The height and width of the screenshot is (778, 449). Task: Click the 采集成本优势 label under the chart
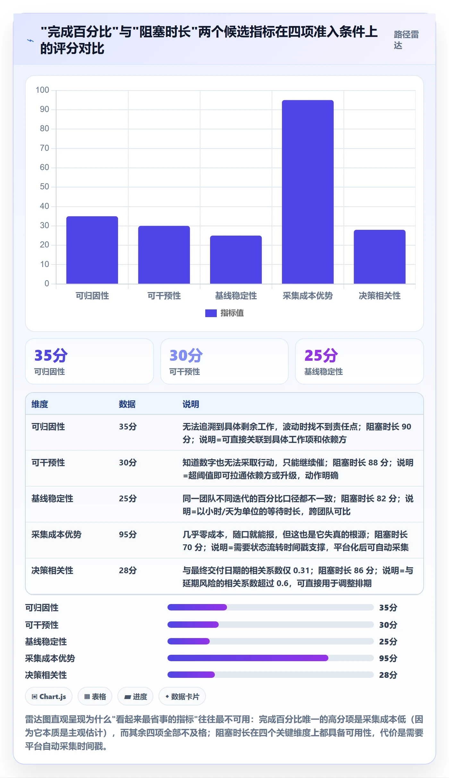tap(308, 296)
